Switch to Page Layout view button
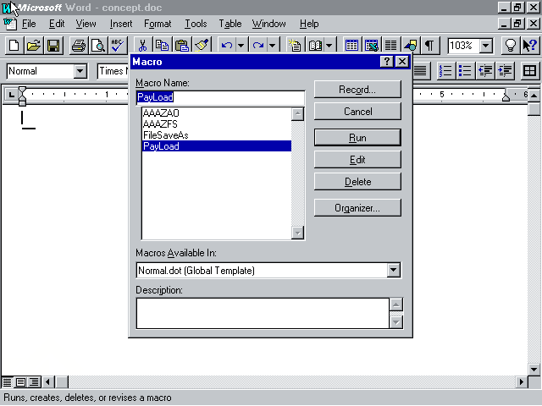This screenshot has height=406, width=542. tap(20, 381)
